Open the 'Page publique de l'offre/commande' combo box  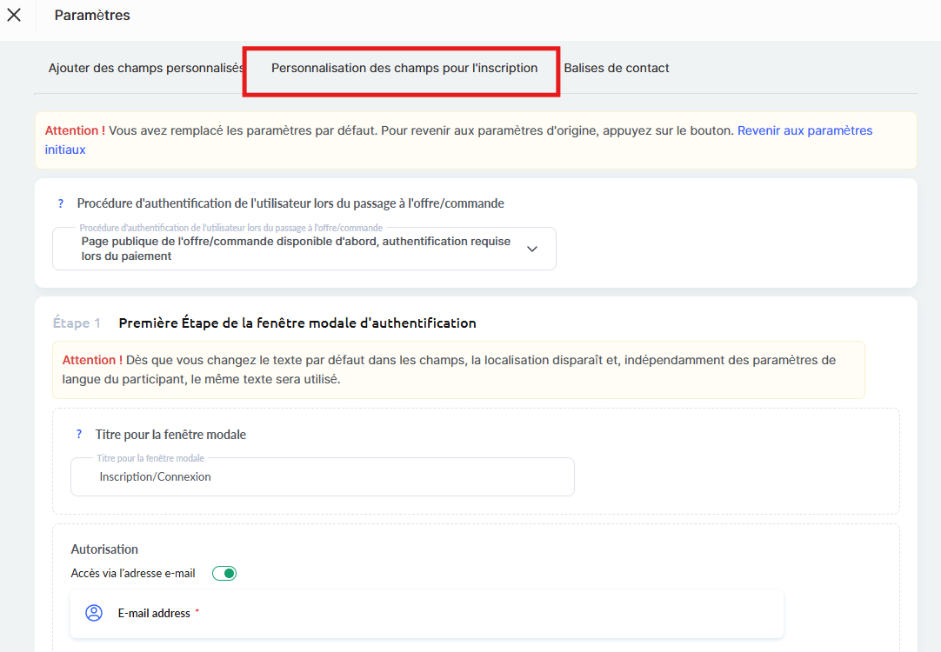coord(296,249)
